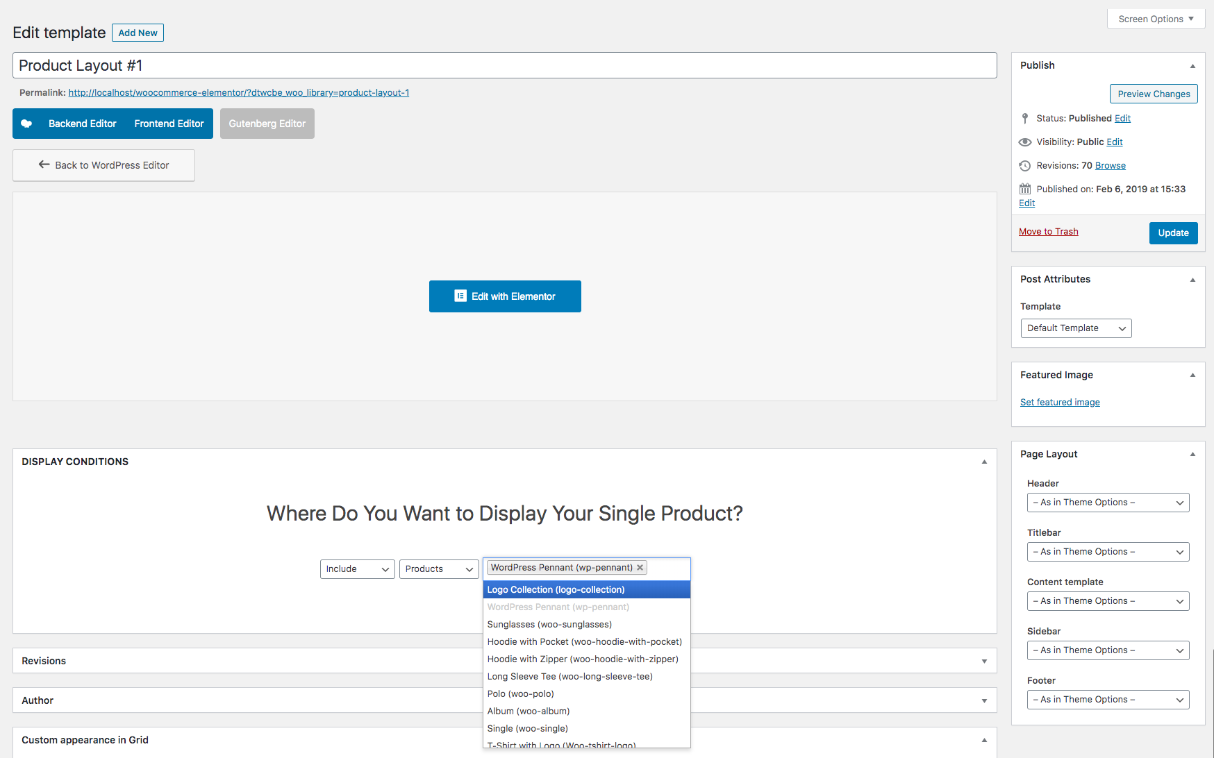Switch to Backend Editor
The image size is (1214, 758).
[82, 124]
